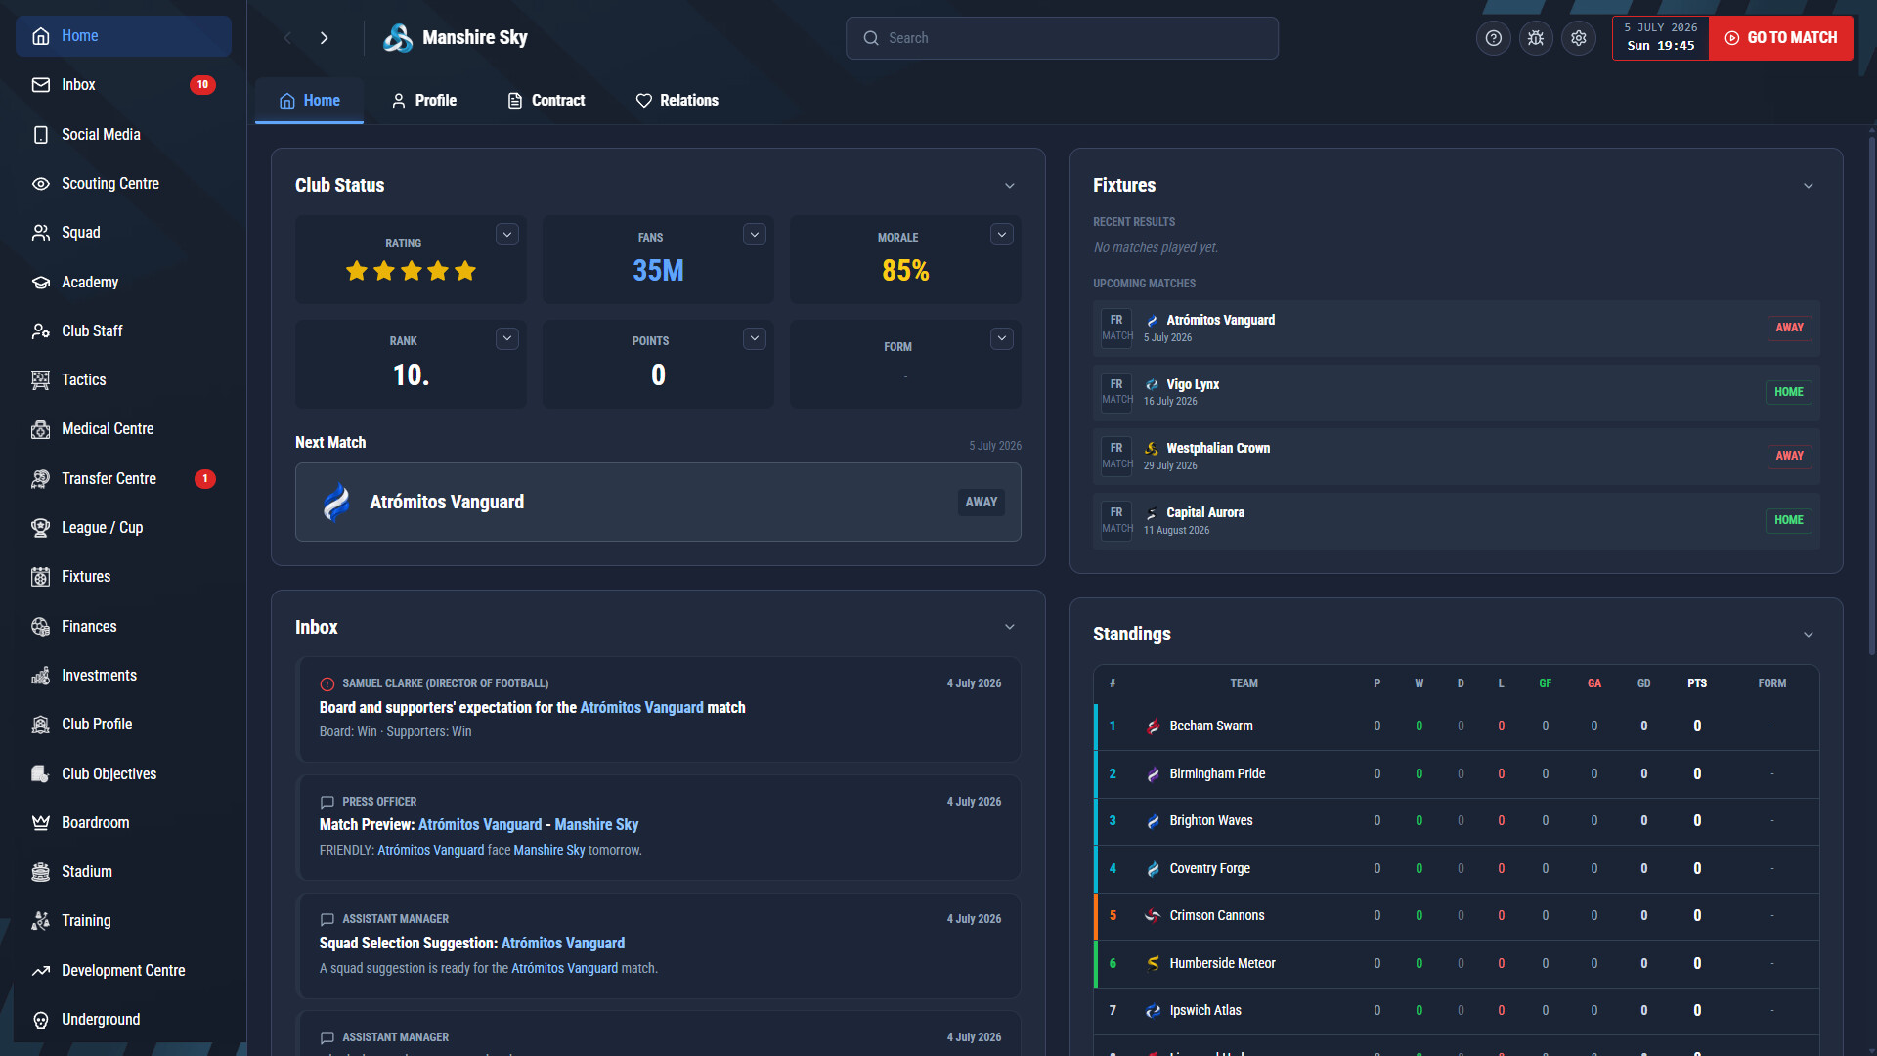Viewport: 1877px width, 1056px height.
Task: Open settings gear icon
Action: pos(1579,38)
